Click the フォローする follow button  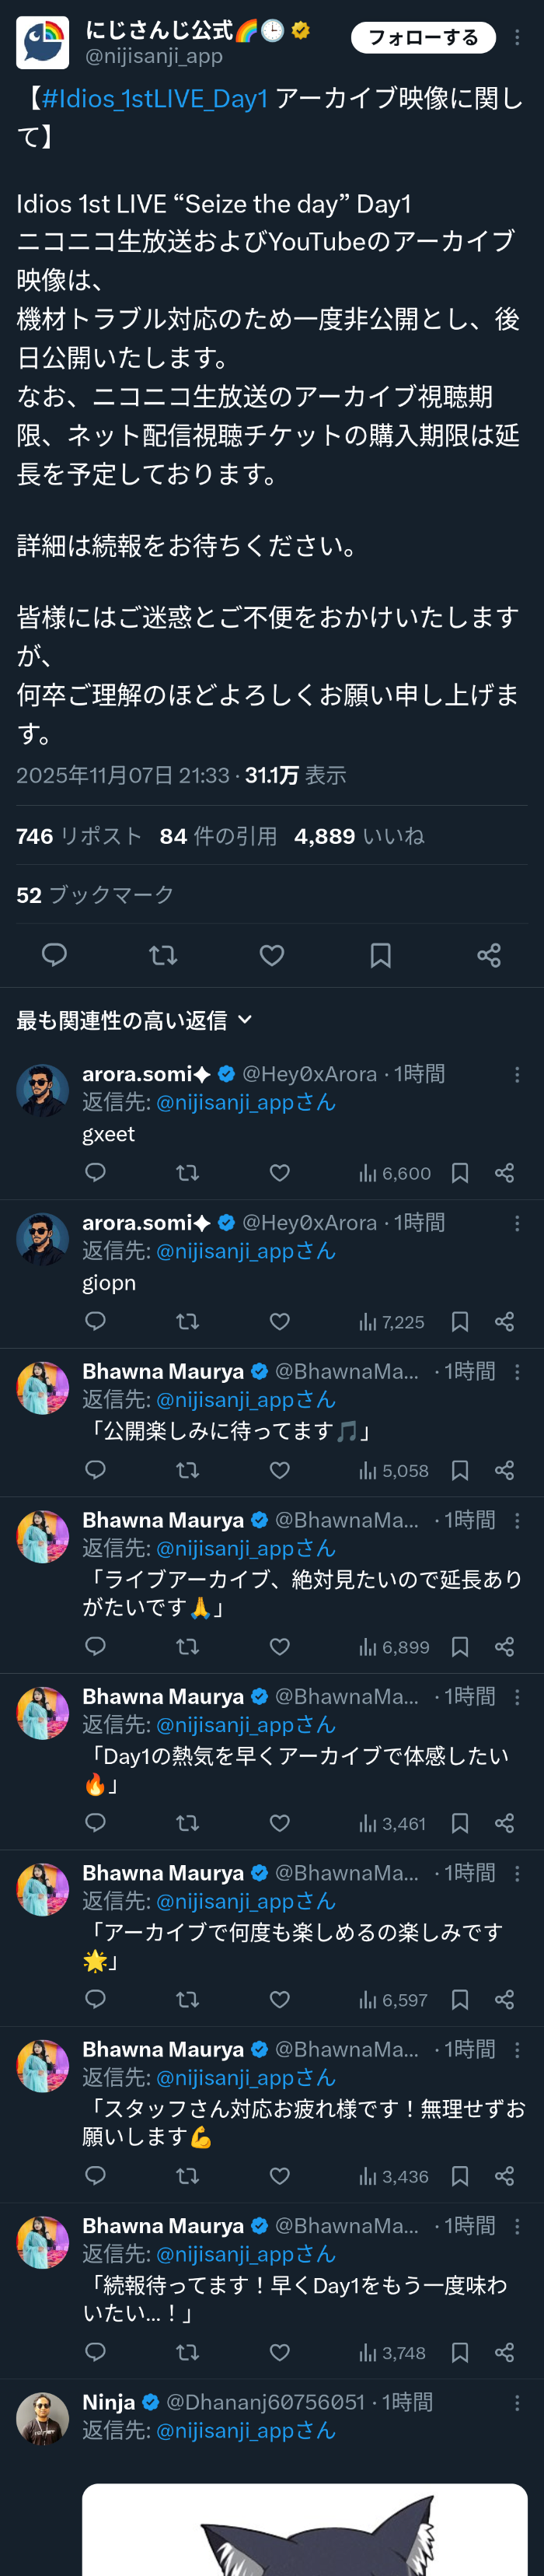[423, 38]
